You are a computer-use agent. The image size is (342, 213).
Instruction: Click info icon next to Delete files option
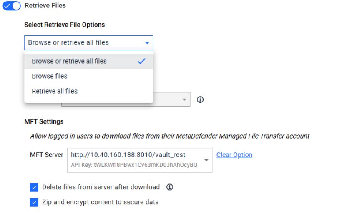click(x=170, y=187)
